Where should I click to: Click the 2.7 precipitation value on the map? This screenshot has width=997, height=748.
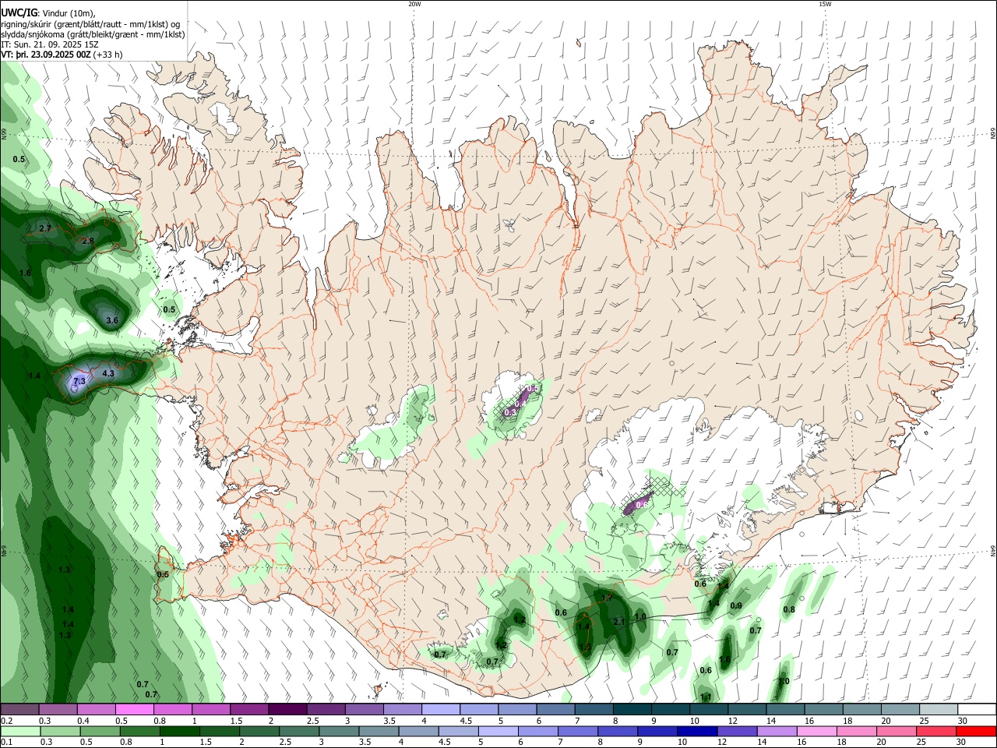pyautogui.click(x=44, y=229)
